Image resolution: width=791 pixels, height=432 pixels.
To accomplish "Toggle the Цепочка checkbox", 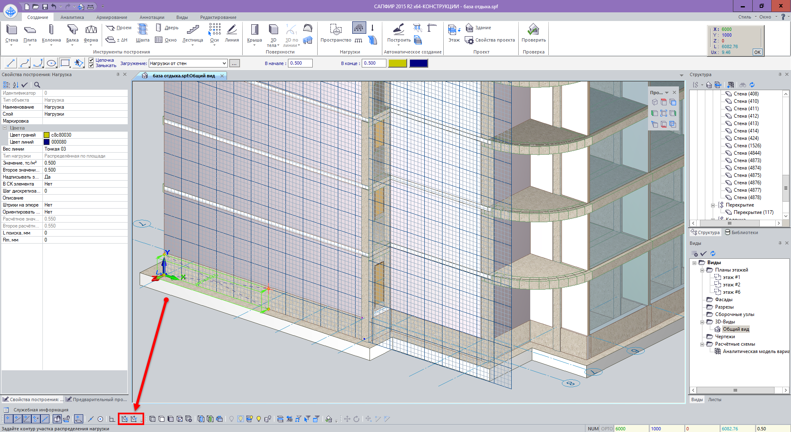I will [91, 60].
